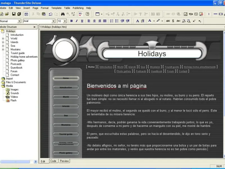225x169 pixels.
Task: Toggle bold formatting
Action: pos(71,21)
